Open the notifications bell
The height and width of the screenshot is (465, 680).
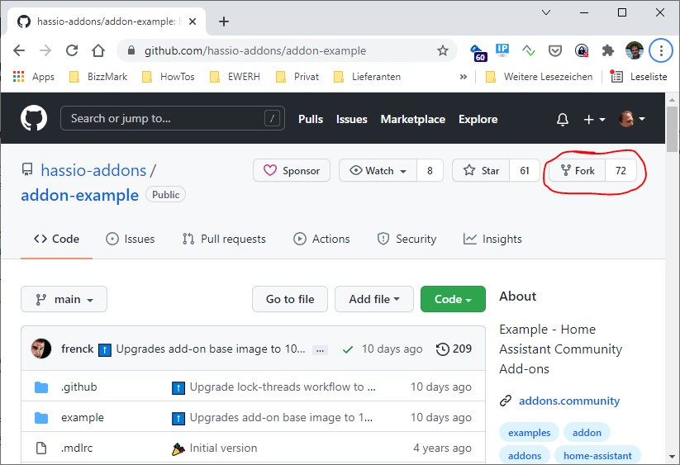pyautogui.click(x=563, y=119)
